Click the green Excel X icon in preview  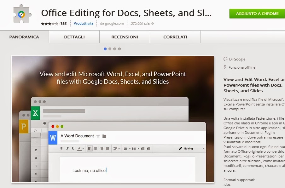point(35,113)
